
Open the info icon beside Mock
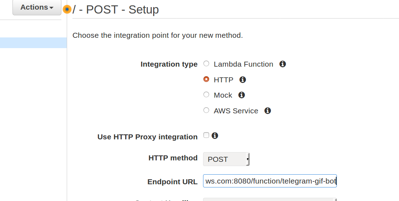pyautogui.click(x=242, y=95)
